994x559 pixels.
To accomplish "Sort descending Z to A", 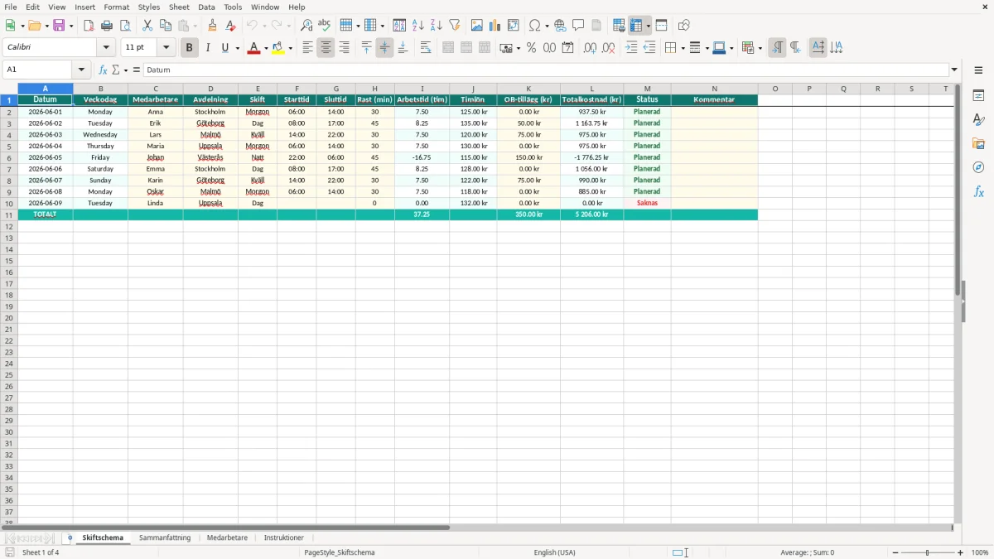I will pyautogui.click(x=437, y=25).
